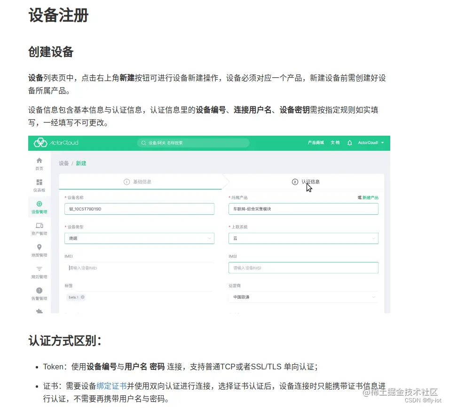Viewport: 449px width, 408px height.
Task: Expand the 运营商 carrier dropdown showing 中国联通
Action: tap(373, 297)
